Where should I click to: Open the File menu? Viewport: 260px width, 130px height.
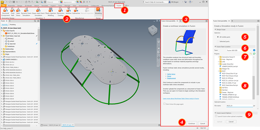pyautogui.click(x=4, y=6)
